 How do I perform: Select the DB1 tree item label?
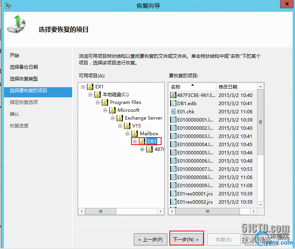click(x=152, y=142)
